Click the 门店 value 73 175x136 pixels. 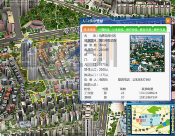pos(101,60)
